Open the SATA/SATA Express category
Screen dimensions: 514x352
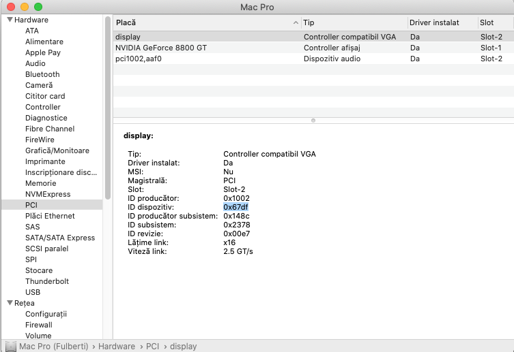point(60,238)
